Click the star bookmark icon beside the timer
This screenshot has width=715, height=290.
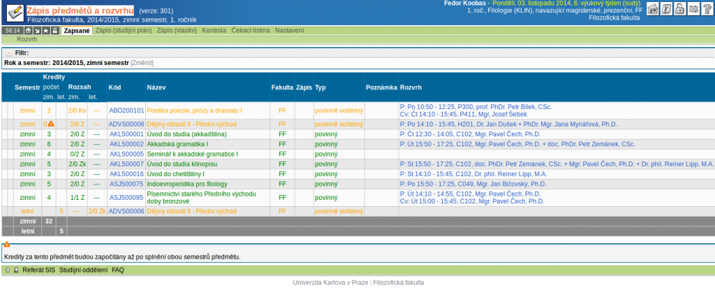pos(45,31)
